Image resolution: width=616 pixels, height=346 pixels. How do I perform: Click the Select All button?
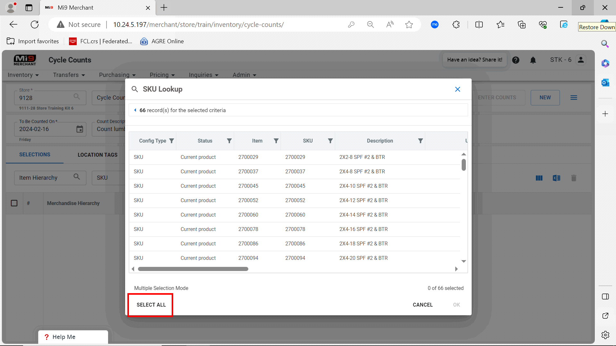click(x=151, y=305)
